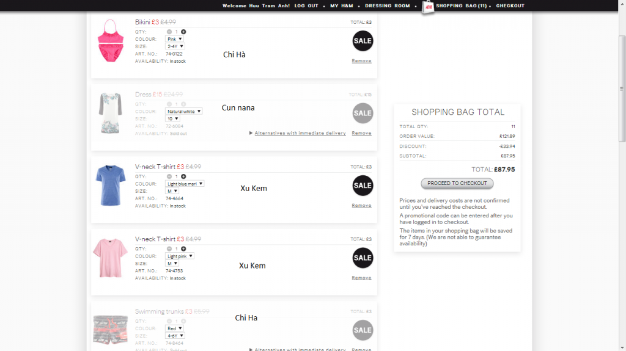The width and height of the screenshot is (626, 351).
Task: Increase quantity of blue V-neck T-shirt
Action: coord(183,176)
